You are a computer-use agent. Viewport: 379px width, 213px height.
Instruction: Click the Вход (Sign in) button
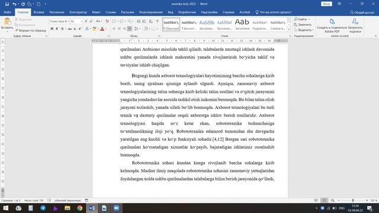(326, 4)
